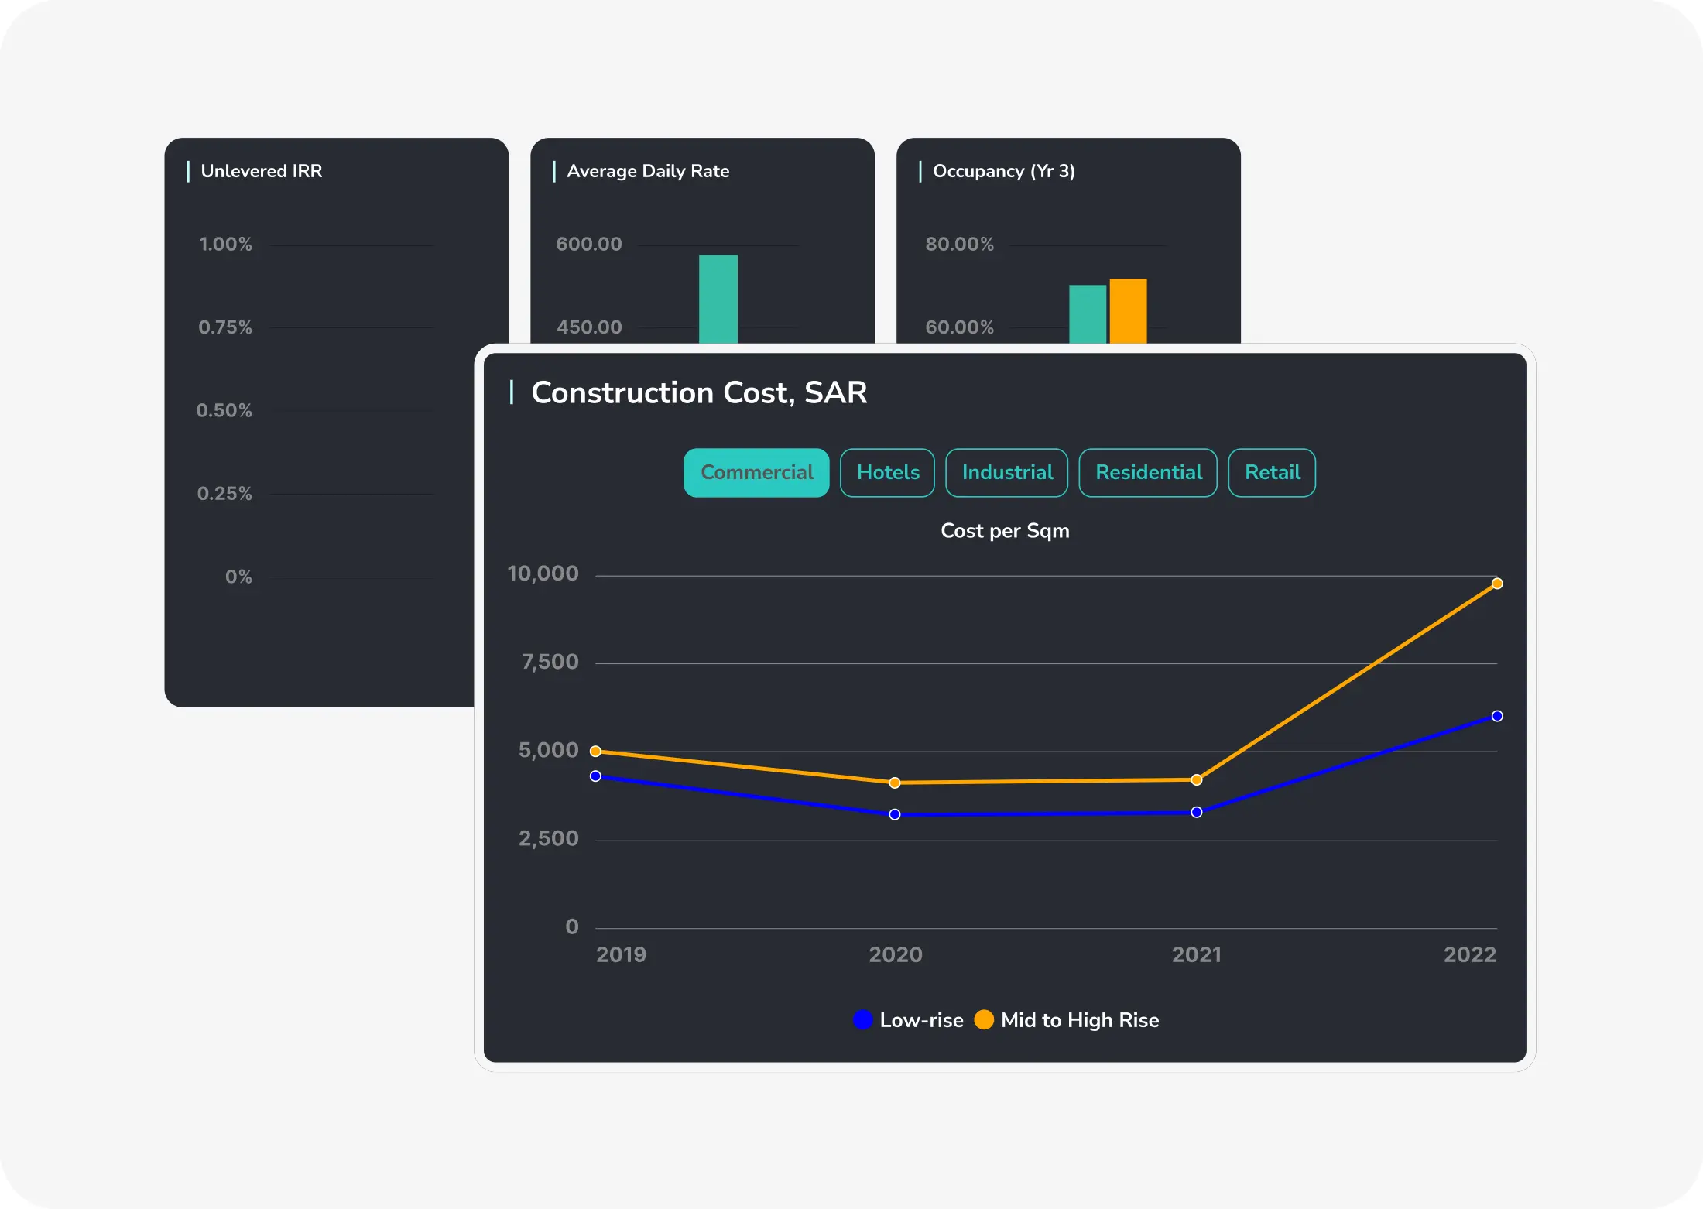Viewport: 1703px width, 1209px height.
Task: Click the blue Low-rise legend dot
Action: (863, 1020)
